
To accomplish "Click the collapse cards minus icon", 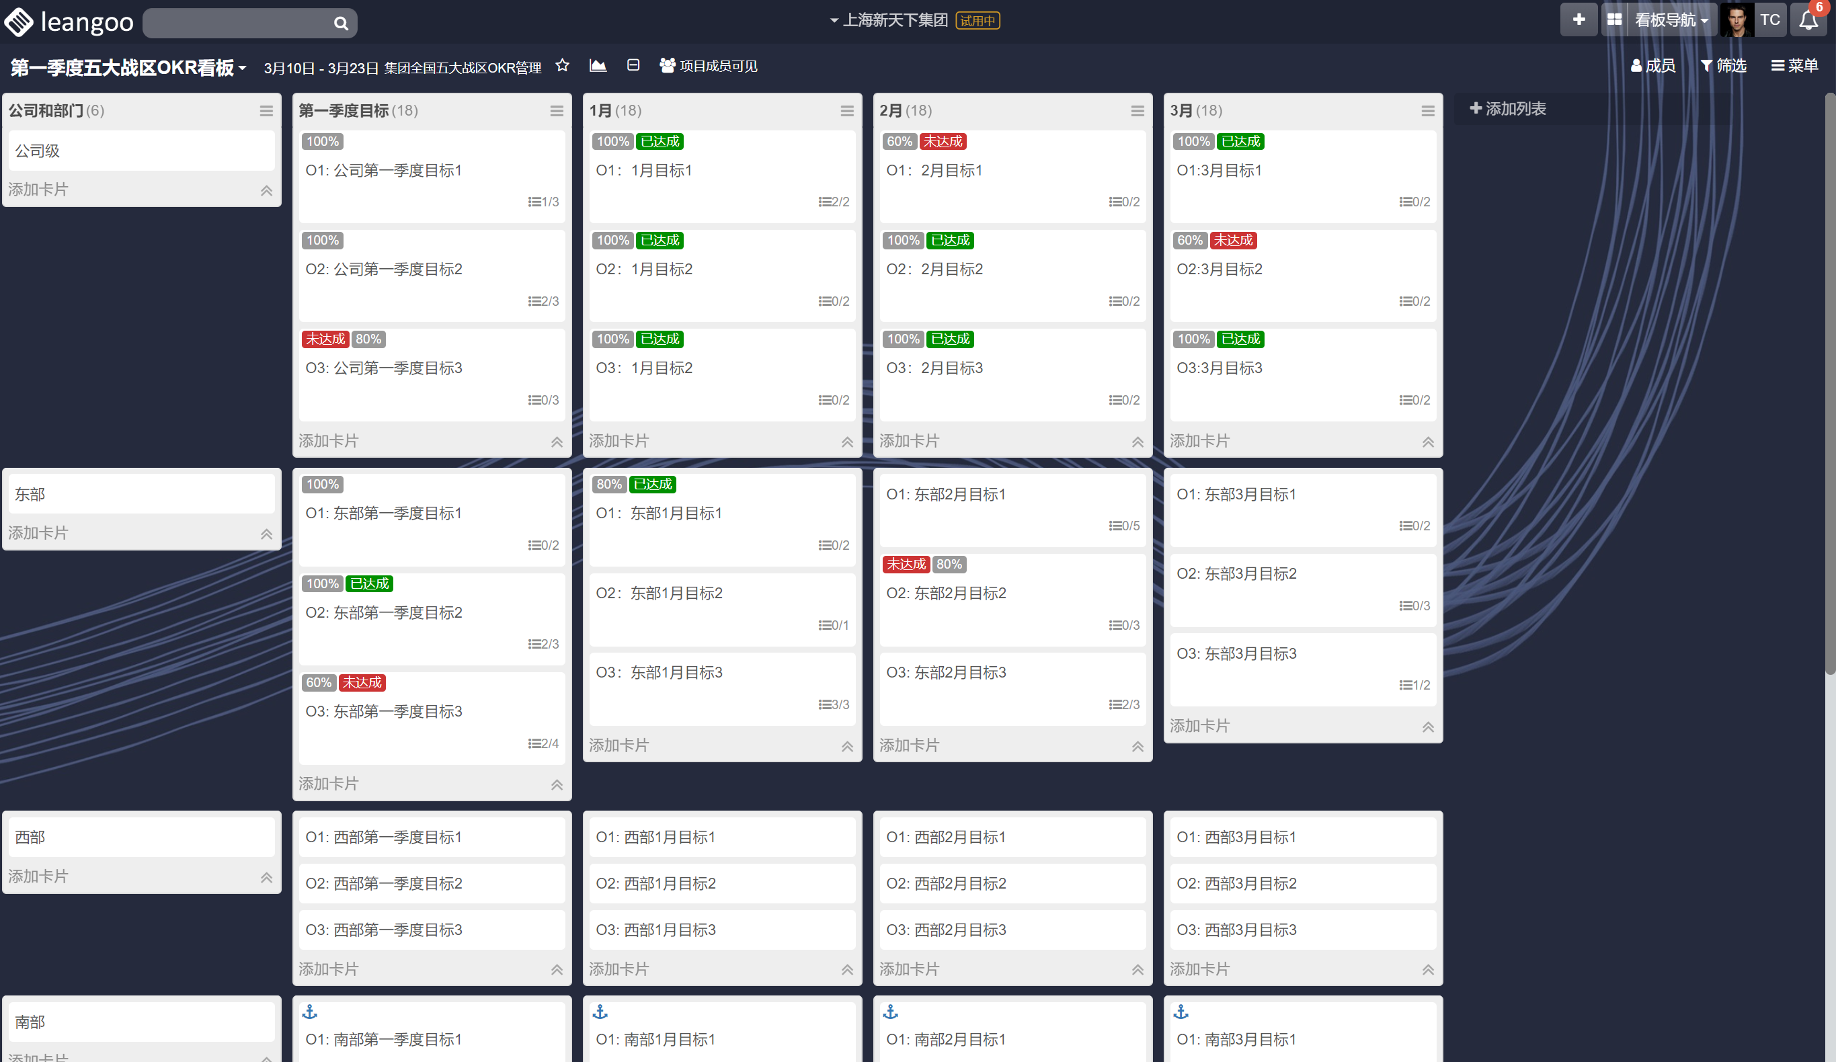I will [x=633, y=66].
